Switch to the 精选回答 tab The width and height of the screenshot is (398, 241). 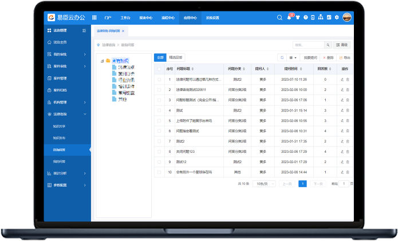coord(176,58)
